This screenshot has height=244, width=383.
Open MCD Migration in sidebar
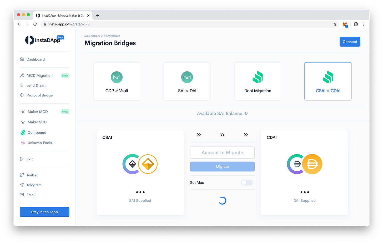pos(39,75)
